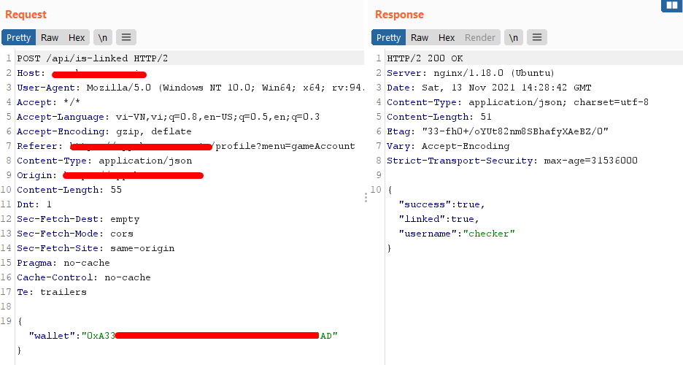The width and height of the screenshot is (683, 365).
Task: Switch Request view to Raw tab
Action: 50,37
